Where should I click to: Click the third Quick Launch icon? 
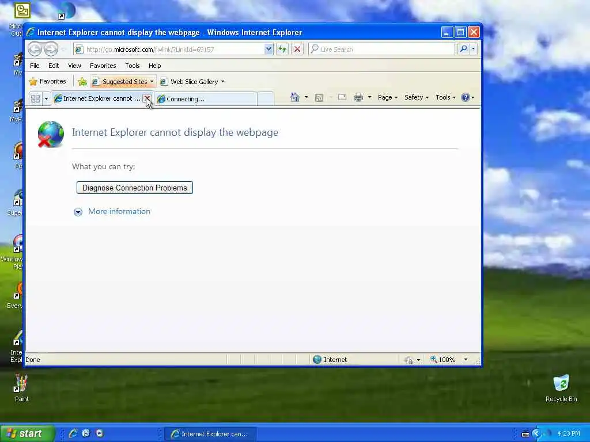pos(99,433)
